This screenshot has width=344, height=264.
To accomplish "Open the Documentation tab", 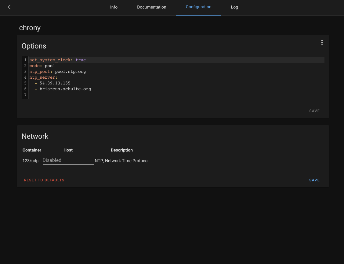I will pos(152,7).
